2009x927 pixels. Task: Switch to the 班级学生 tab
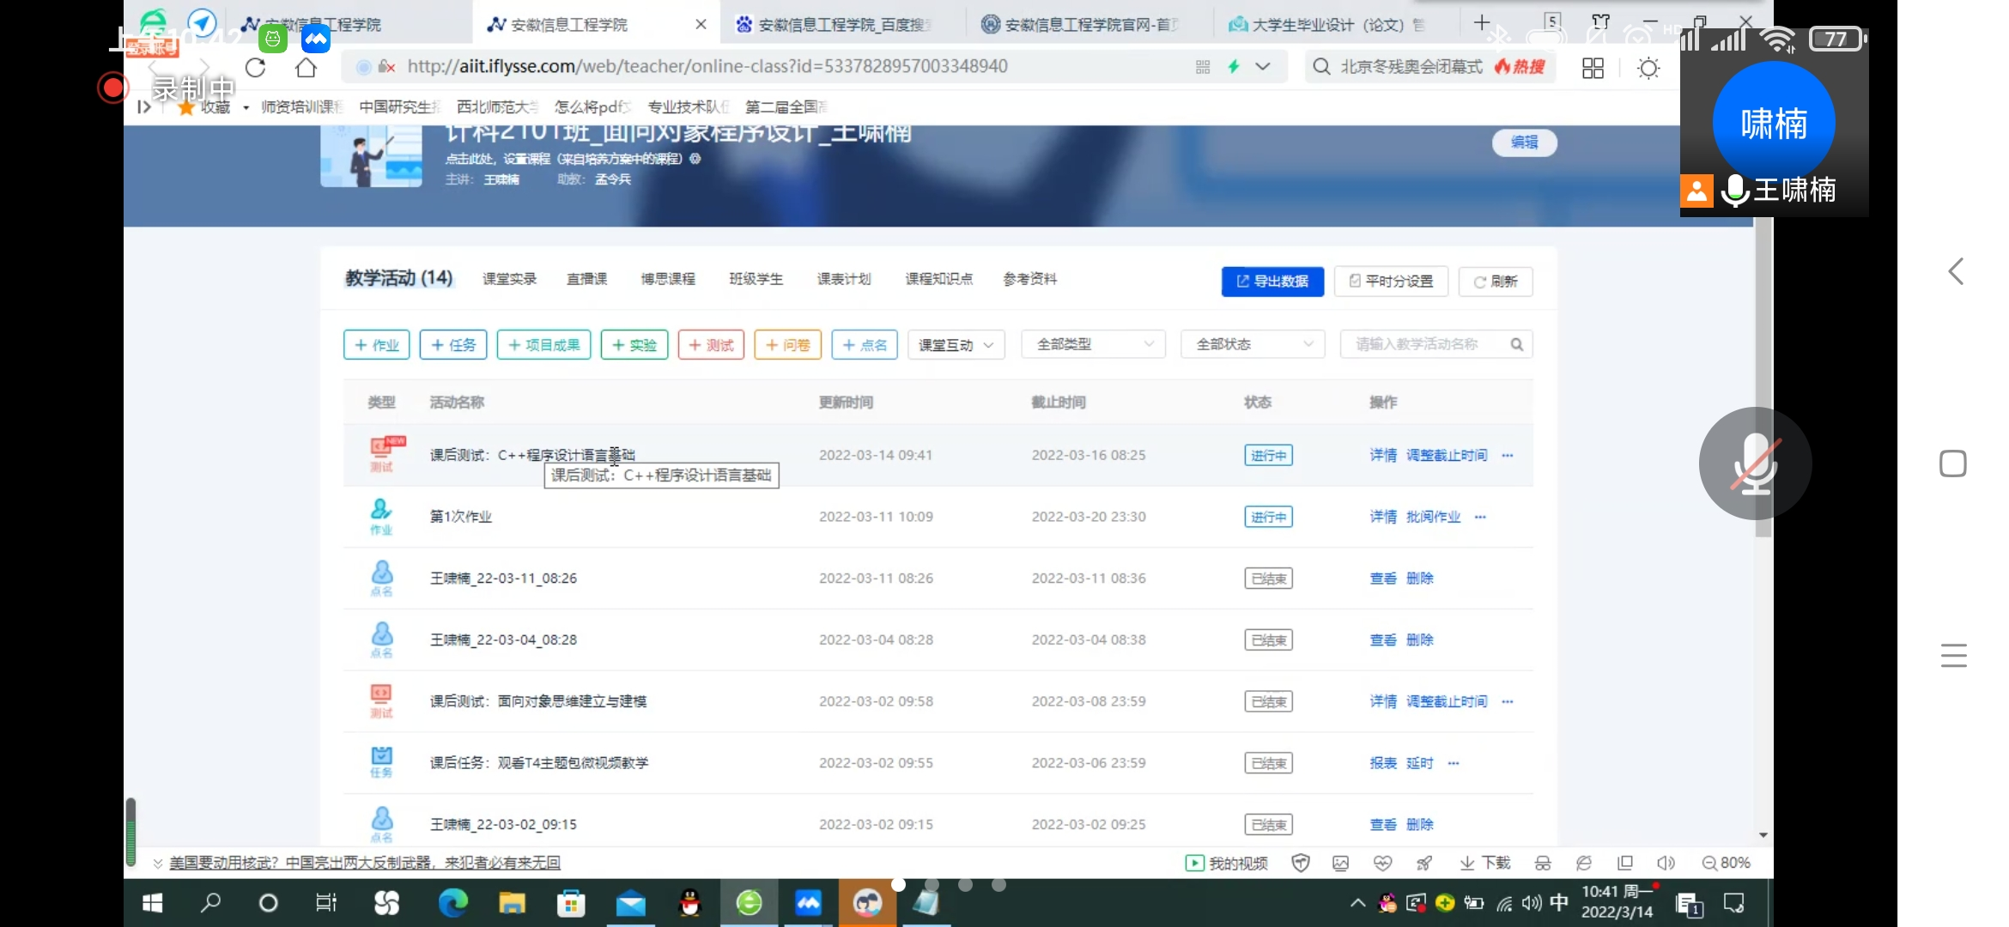(756, 278)
